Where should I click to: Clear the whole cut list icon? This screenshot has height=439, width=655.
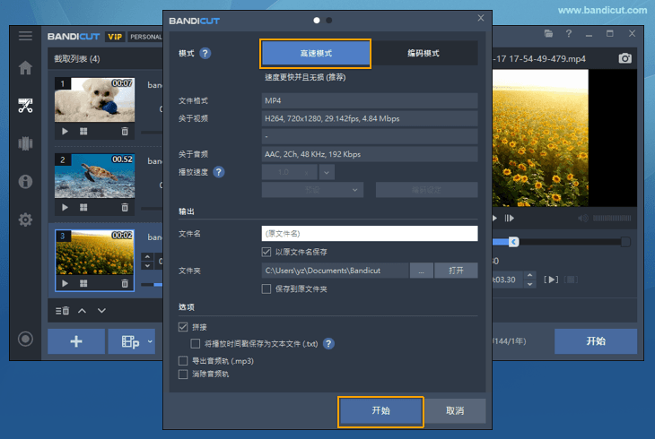coord(62,311)
